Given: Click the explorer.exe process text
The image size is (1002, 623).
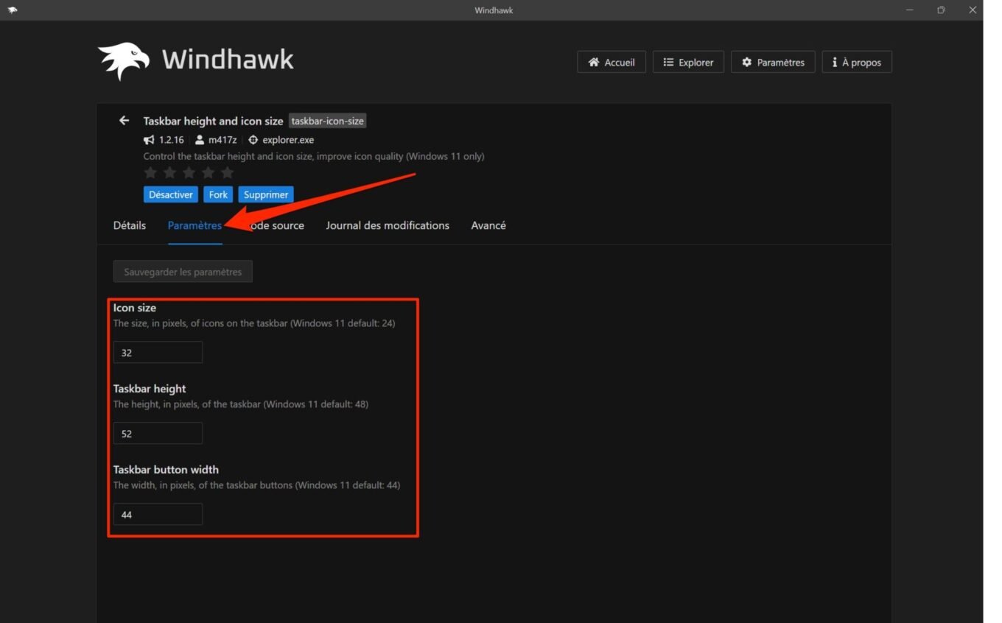Looking at the screenshot, I should (x=288, y=140).
